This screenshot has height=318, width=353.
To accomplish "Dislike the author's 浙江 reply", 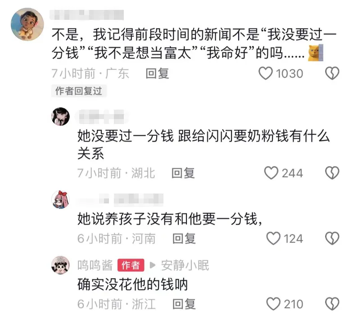I will (332, 304).
